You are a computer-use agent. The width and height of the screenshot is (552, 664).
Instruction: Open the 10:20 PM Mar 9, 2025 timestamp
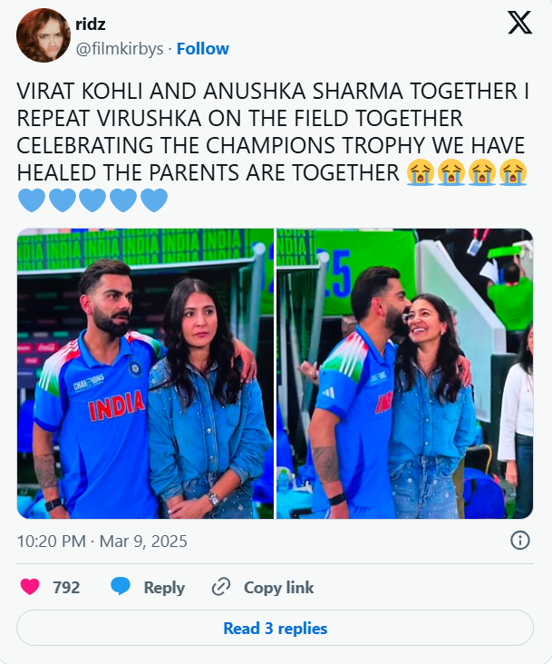[102, 542]
